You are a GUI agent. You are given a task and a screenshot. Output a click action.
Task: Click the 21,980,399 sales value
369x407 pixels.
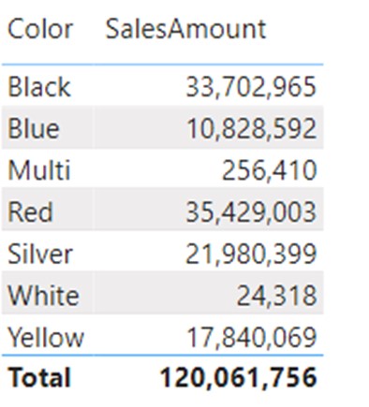pyautogui.click(x=251, y=254)
